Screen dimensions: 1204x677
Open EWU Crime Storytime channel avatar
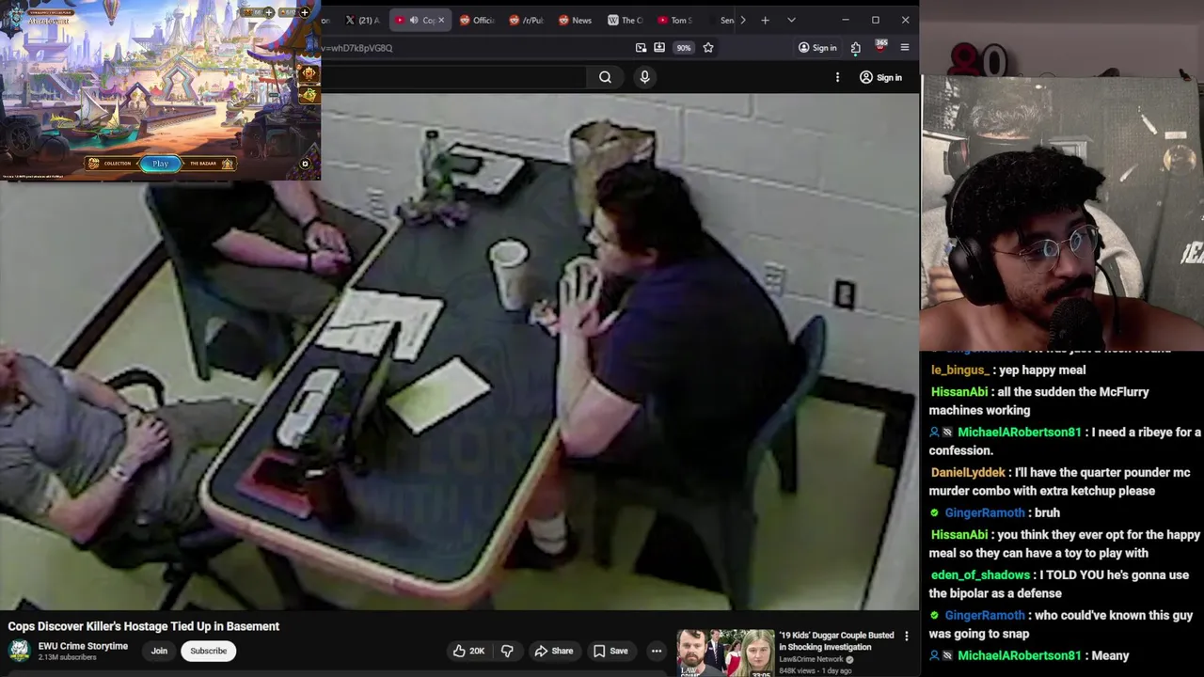click(19, 651)
